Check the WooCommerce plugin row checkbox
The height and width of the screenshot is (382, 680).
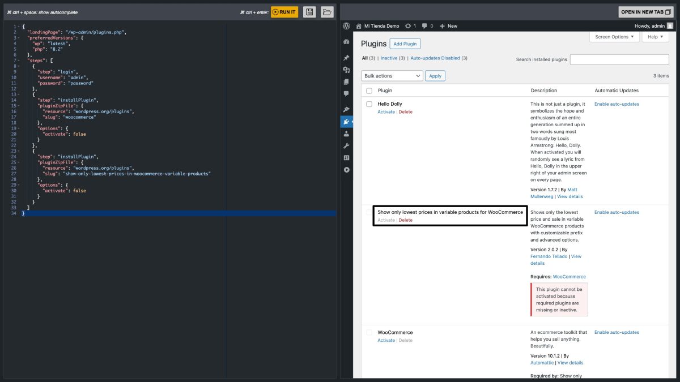click(369, 332)
